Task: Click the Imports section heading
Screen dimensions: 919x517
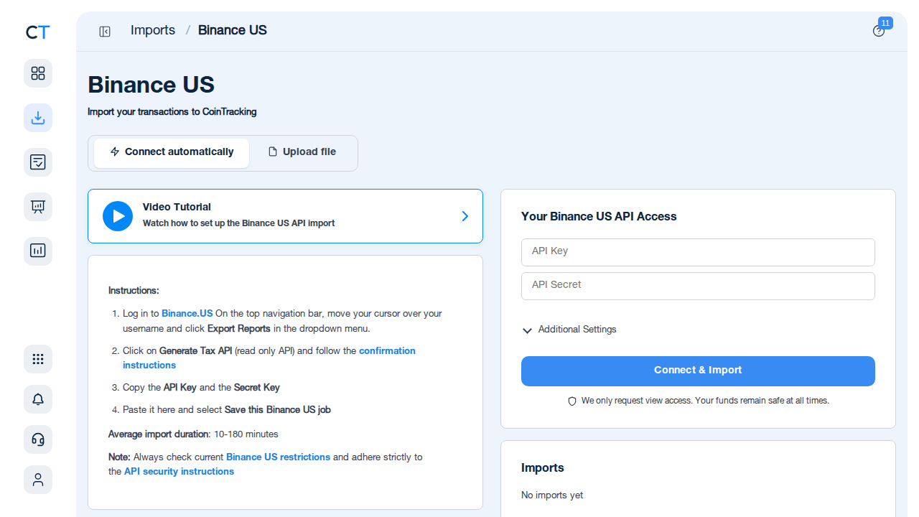Action: 543,468
